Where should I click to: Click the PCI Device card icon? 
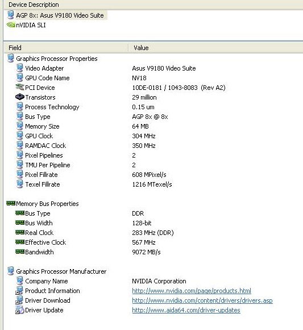(20, 87)
